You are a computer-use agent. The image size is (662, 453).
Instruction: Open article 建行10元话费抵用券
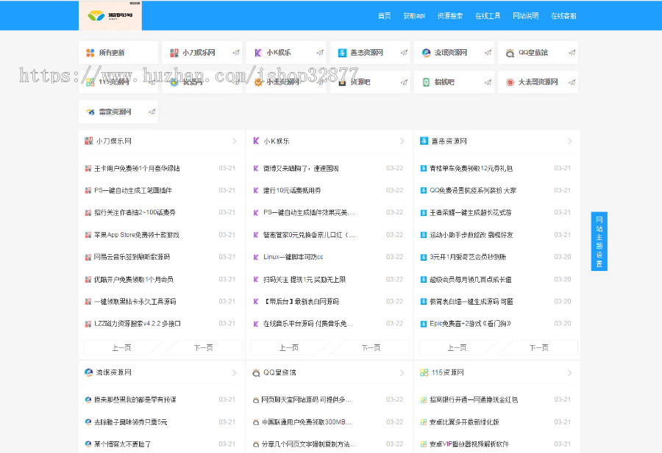292,190
